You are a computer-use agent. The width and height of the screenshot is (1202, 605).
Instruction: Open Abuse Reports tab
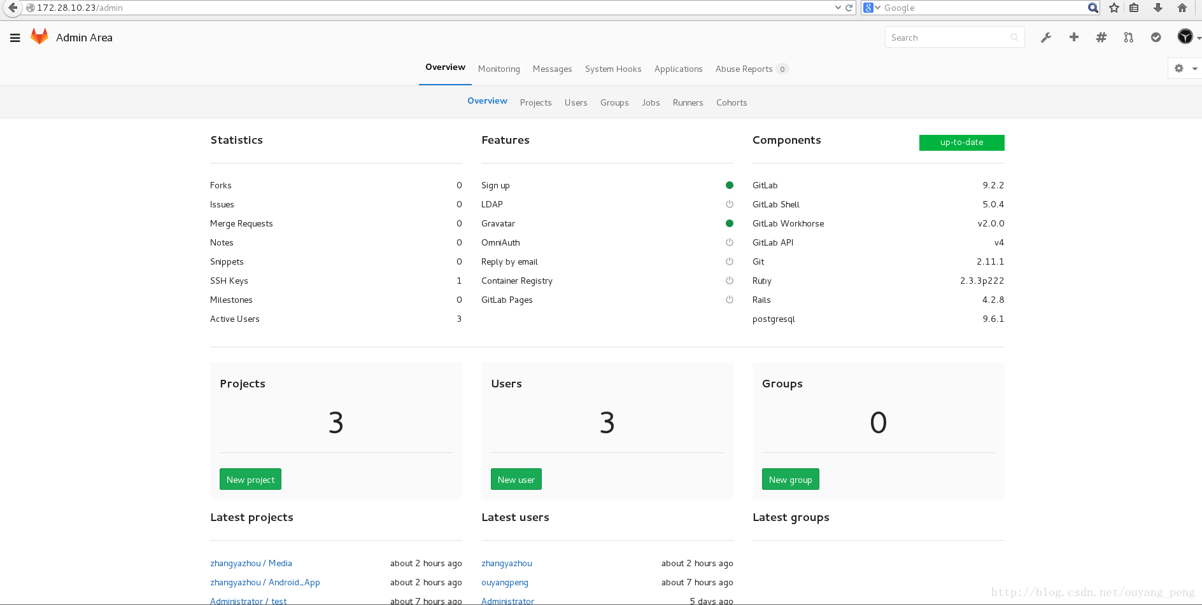752,69
